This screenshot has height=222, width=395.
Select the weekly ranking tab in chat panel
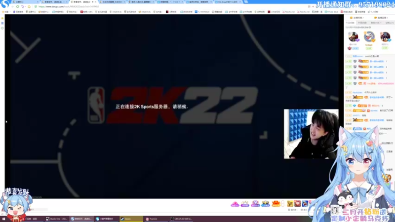[362, 23]
